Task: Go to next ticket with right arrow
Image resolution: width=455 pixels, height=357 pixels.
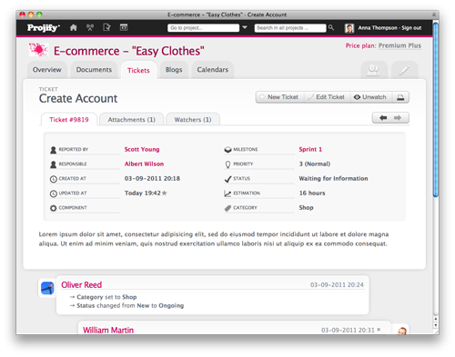Action: (x=398, y=118)
